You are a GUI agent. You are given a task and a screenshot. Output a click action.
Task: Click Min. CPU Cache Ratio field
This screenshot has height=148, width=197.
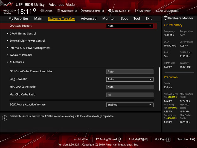tap(130, 87)
